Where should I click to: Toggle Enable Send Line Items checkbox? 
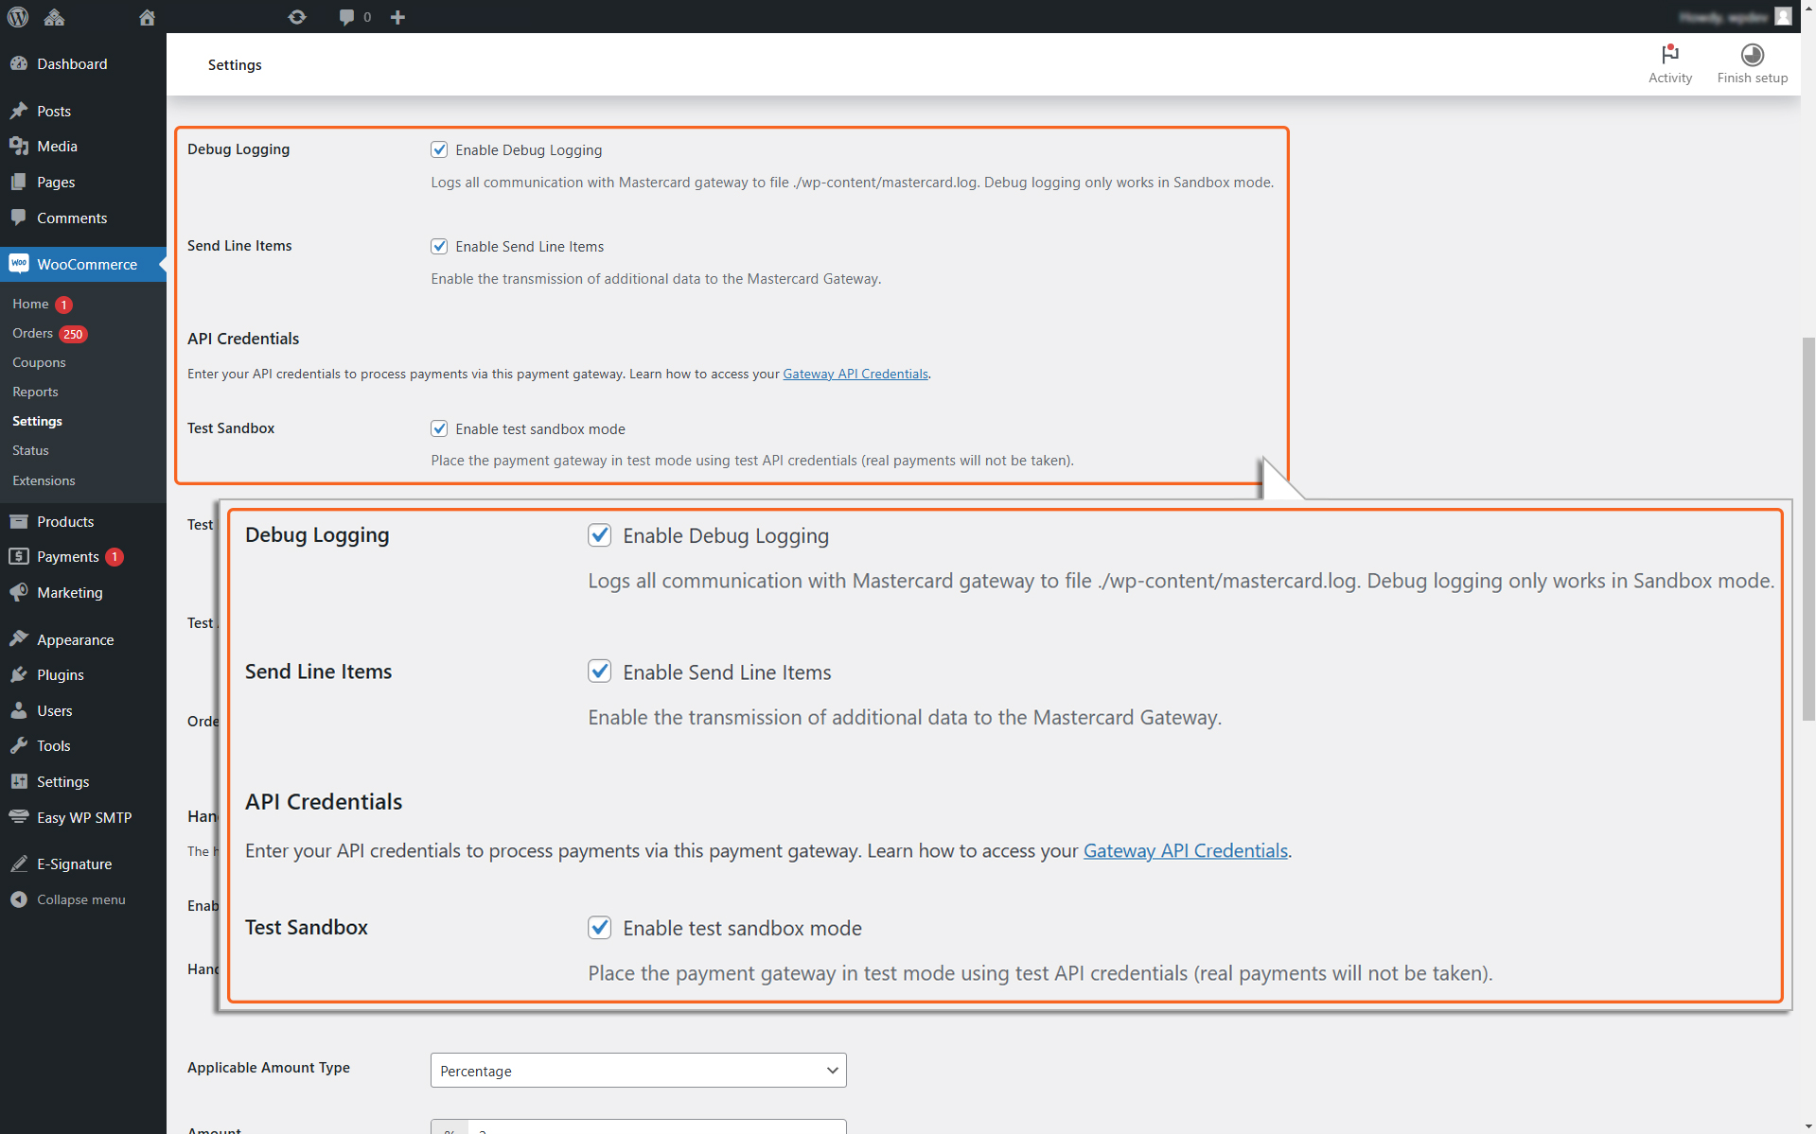439,246
